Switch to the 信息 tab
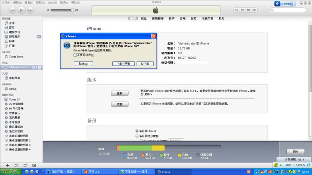Image resolution: width=312 pixels, height=175 pixels. click(x=144, y=18)
